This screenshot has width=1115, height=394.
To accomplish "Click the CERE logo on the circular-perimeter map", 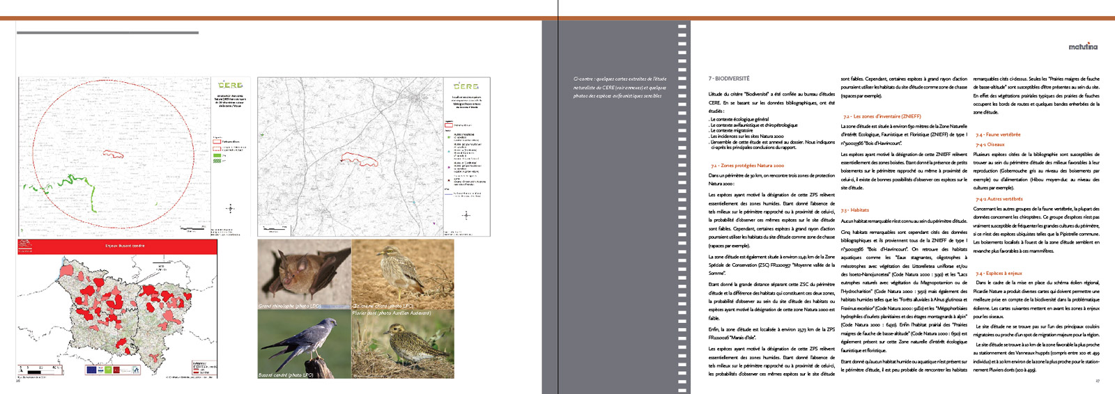I will click(x=231, y=85).
